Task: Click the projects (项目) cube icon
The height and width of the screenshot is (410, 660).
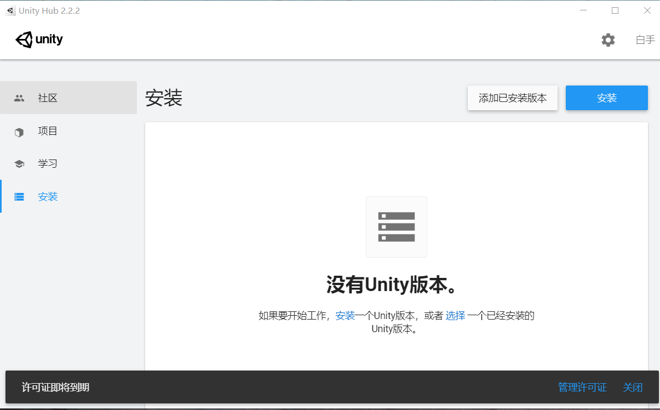Action: 19,132
